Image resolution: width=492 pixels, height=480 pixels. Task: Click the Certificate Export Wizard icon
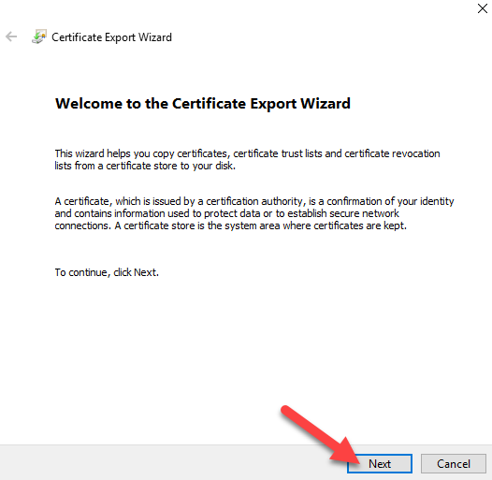(39, 36)
